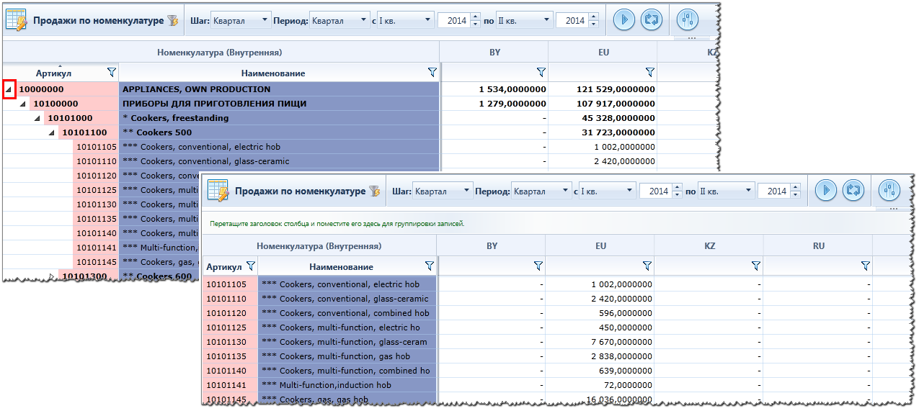Open the Период dropdown in the front window
The width and height of the screenshot is (919, 411).
[x=566, y=191]
